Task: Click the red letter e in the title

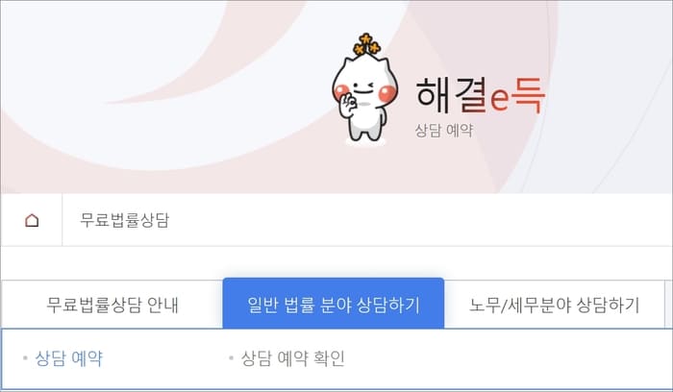Action: (x=500, y=100)
